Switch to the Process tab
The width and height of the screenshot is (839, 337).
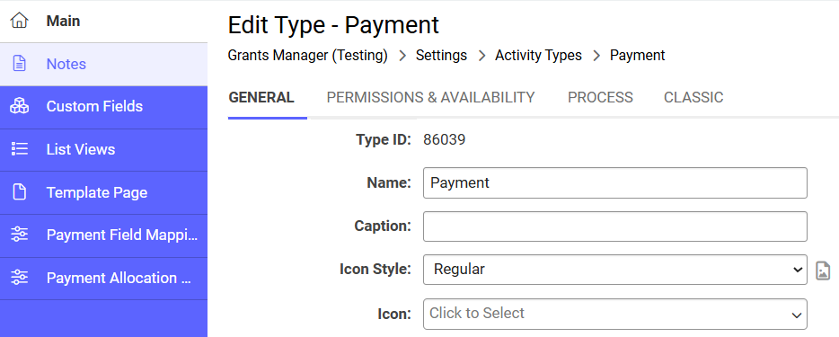pyautogui.click(x=600, y=97)
